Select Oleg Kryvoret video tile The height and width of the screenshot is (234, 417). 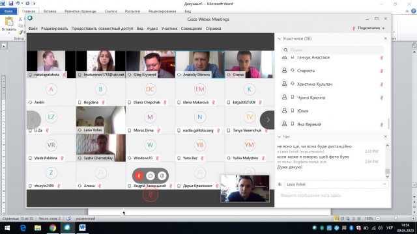point(151,64)
